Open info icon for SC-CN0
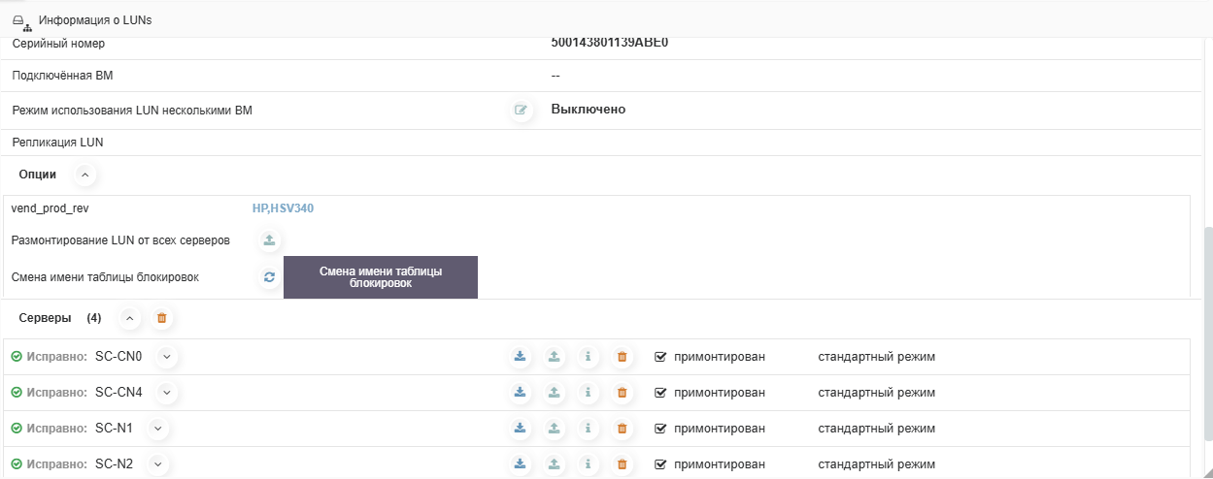 point(587,357)
